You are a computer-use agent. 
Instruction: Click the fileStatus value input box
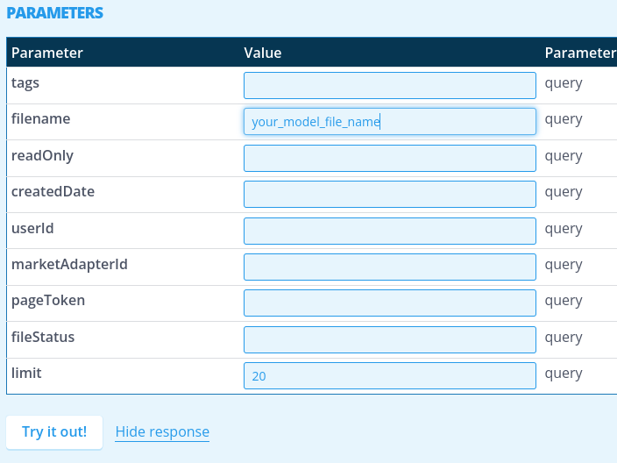click(389, 339)
